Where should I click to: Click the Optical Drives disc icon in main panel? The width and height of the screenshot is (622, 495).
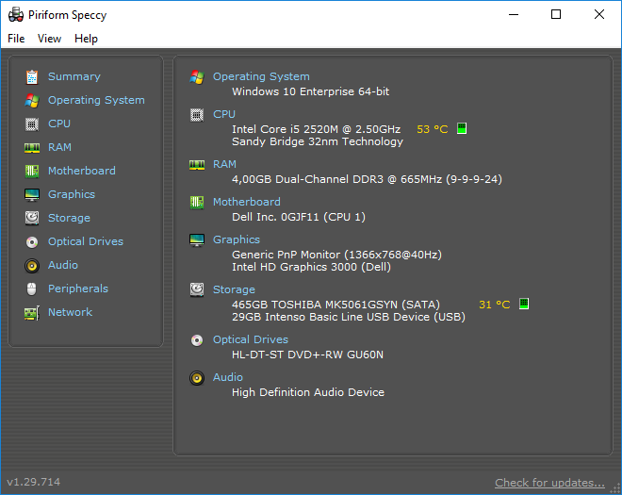(197, 340)
